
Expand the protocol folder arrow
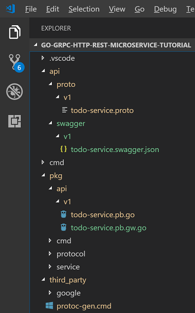pos(50,254)
